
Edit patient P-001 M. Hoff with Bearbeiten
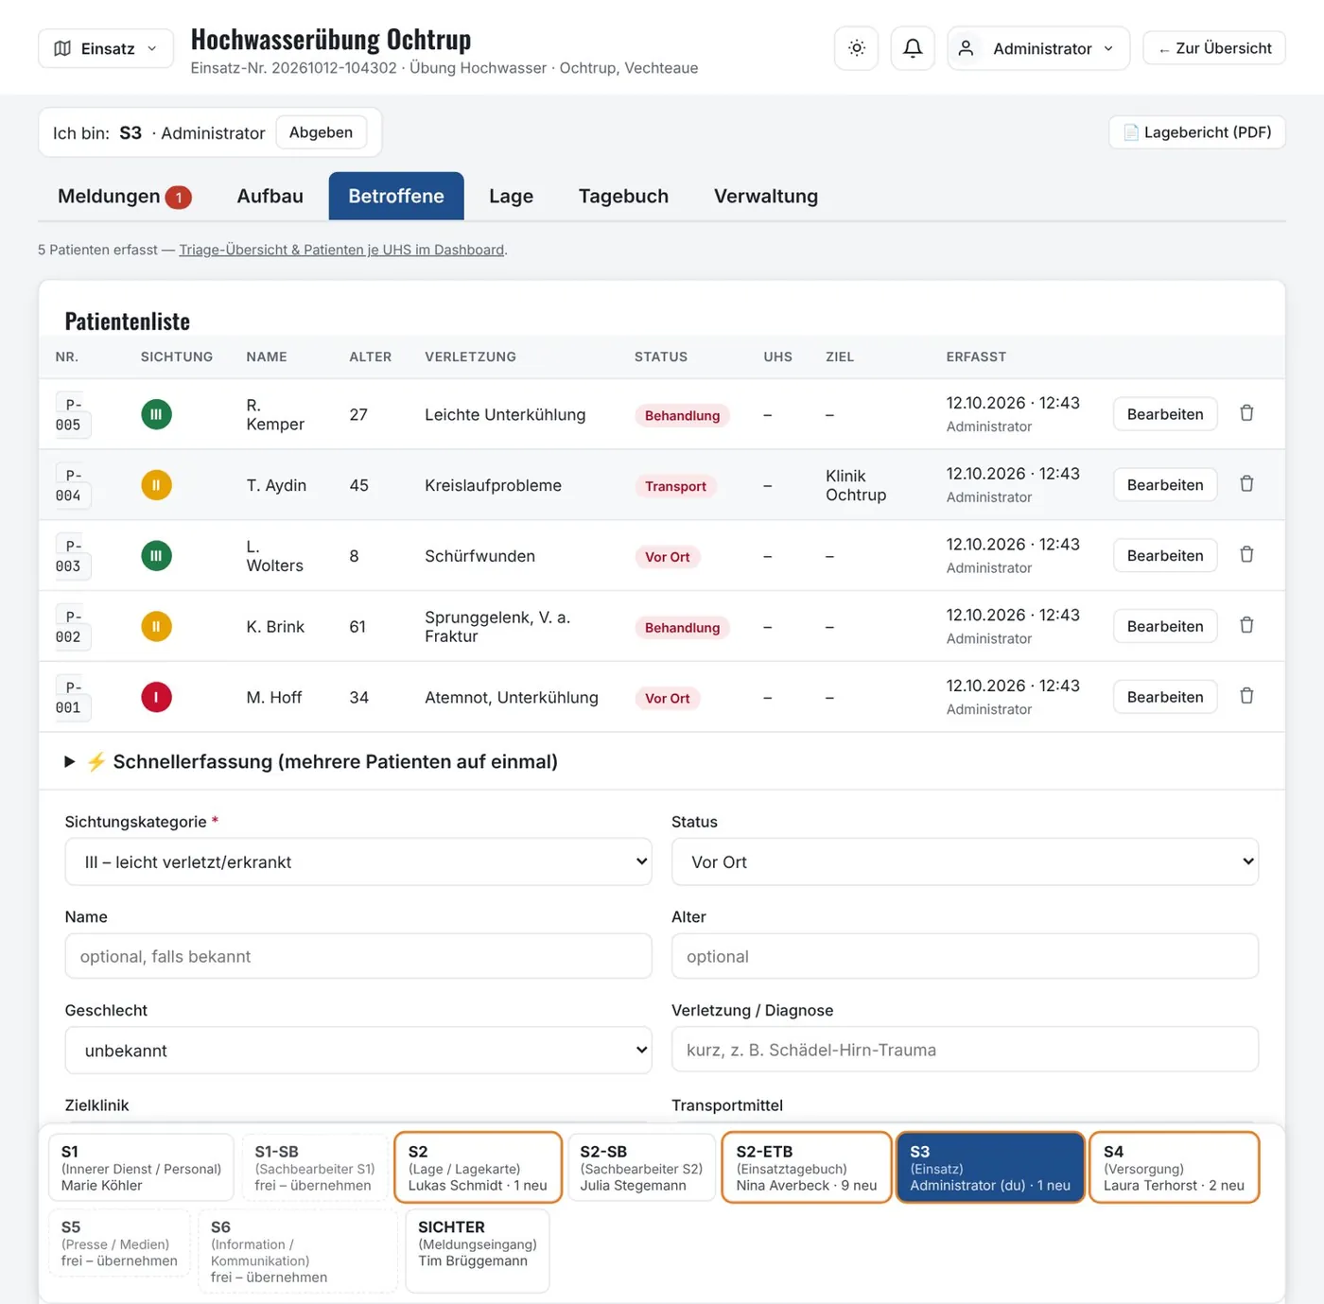click(x=1165, y=697)
